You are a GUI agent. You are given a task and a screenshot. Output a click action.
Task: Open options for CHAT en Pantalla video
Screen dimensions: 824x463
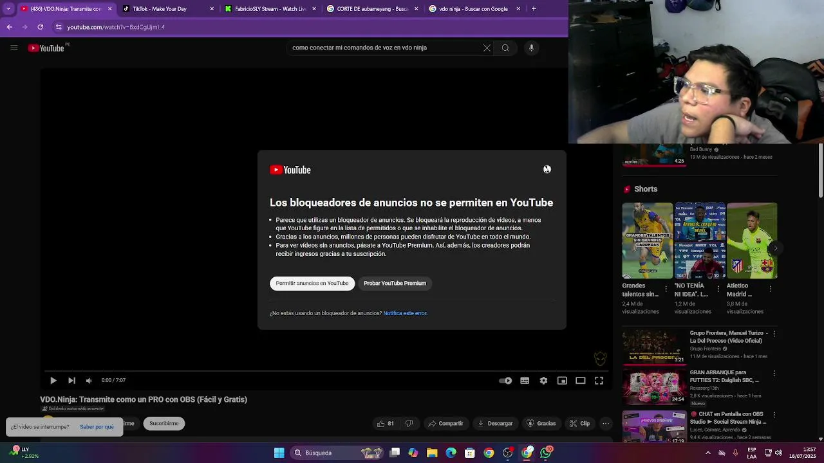click(x=774, y=415)
